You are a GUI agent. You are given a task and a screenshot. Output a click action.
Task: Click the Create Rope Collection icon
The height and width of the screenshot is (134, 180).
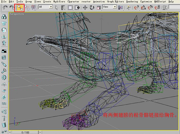coord(4,37)
